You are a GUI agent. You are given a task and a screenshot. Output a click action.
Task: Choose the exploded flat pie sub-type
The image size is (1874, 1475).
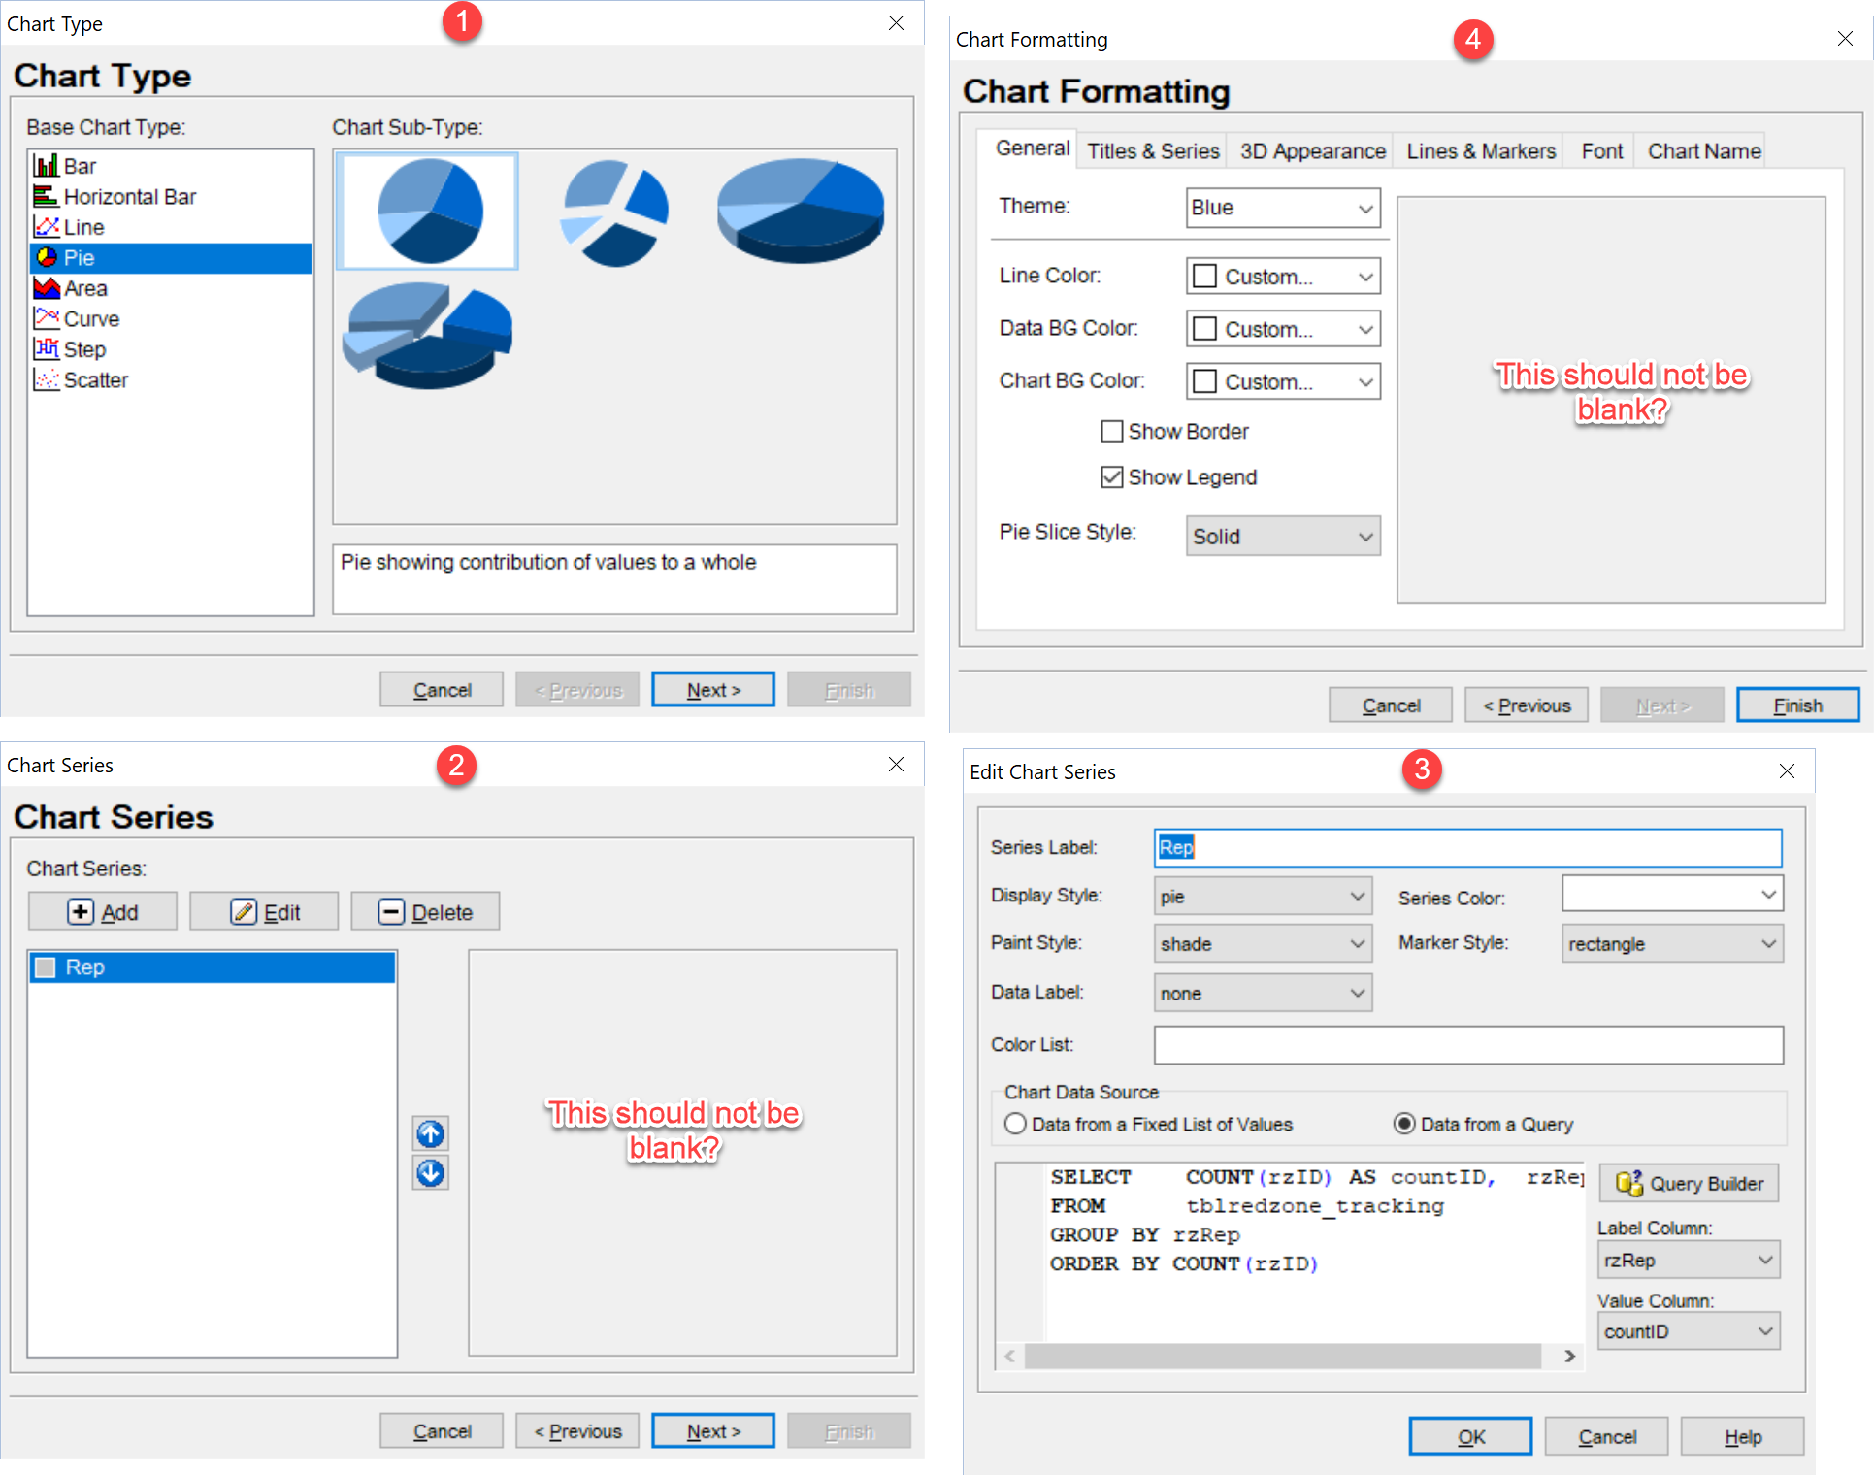click(x=614, y=213)
